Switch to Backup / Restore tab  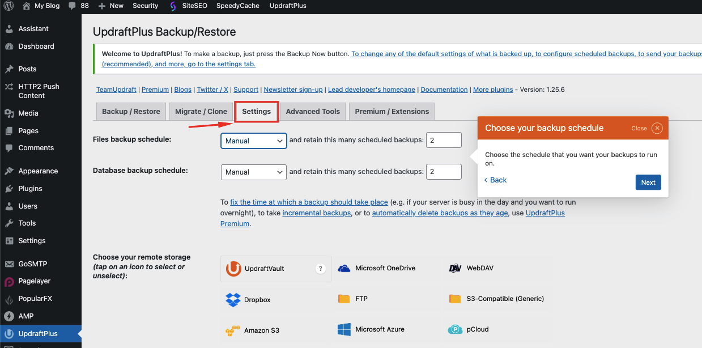(x=131, y=111)
